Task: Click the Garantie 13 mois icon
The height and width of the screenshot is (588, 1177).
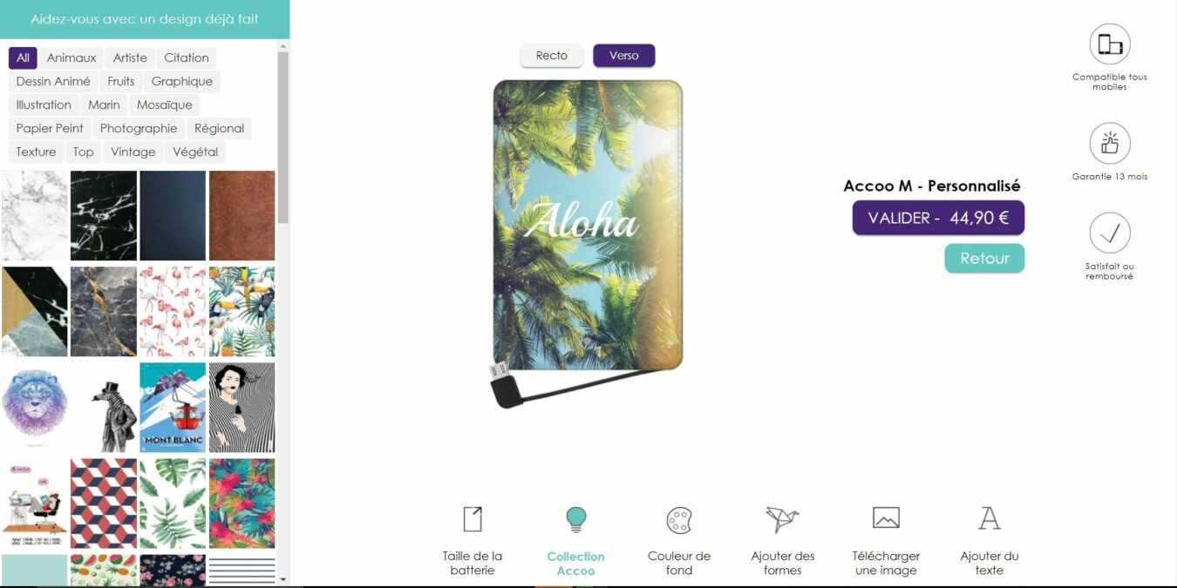Action: [1110, 144]
